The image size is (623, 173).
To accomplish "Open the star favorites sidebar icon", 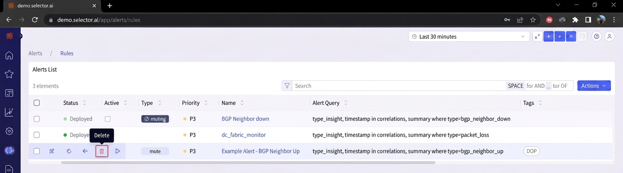I will pos(9,74).
